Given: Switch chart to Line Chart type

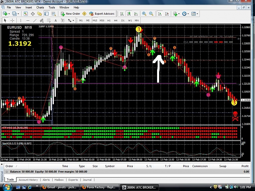Looking at the screenshot, I should pos(136,14).
